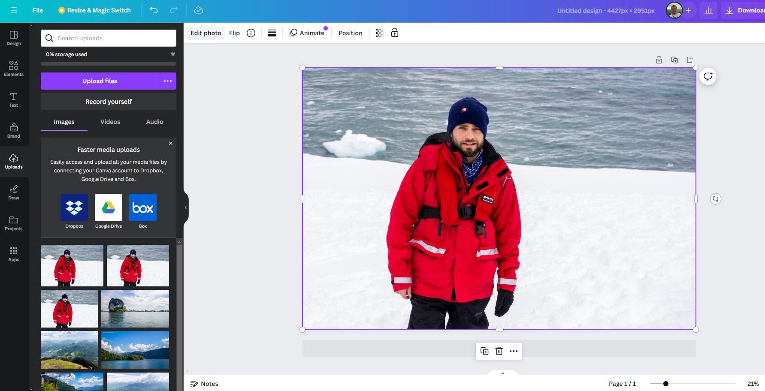This screenshot has width=765, height=391.
Task: Click the uploads panel scrollbar
Action: [x=179, y=317]
